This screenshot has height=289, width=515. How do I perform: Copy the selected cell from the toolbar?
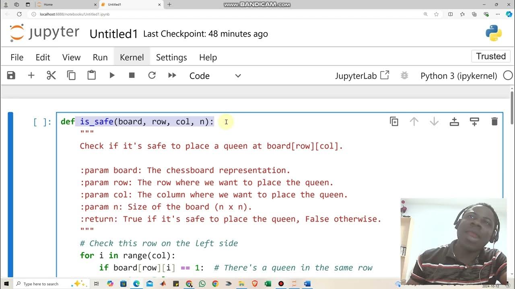pos(71,75)
